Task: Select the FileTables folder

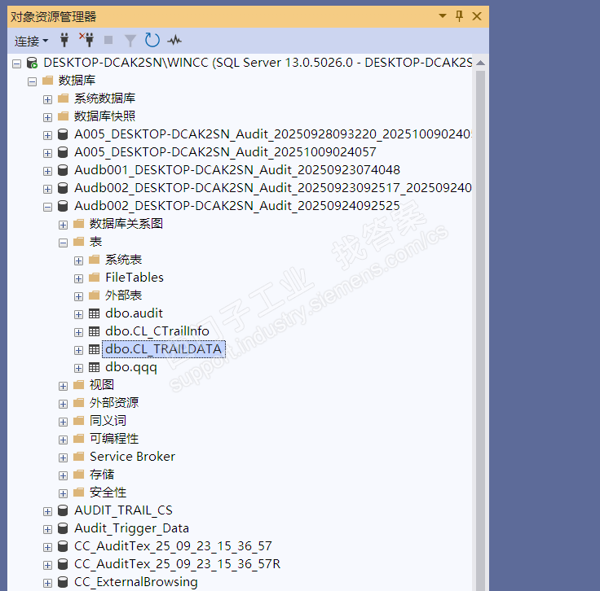Action: [x=135, y=278]
